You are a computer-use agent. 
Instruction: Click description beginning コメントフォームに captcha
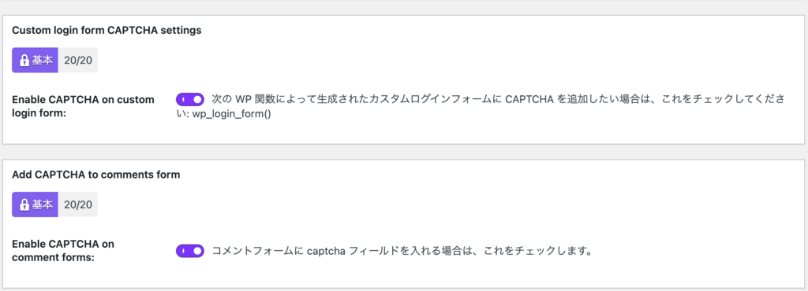pyautogui.click(x=401, y=252)
